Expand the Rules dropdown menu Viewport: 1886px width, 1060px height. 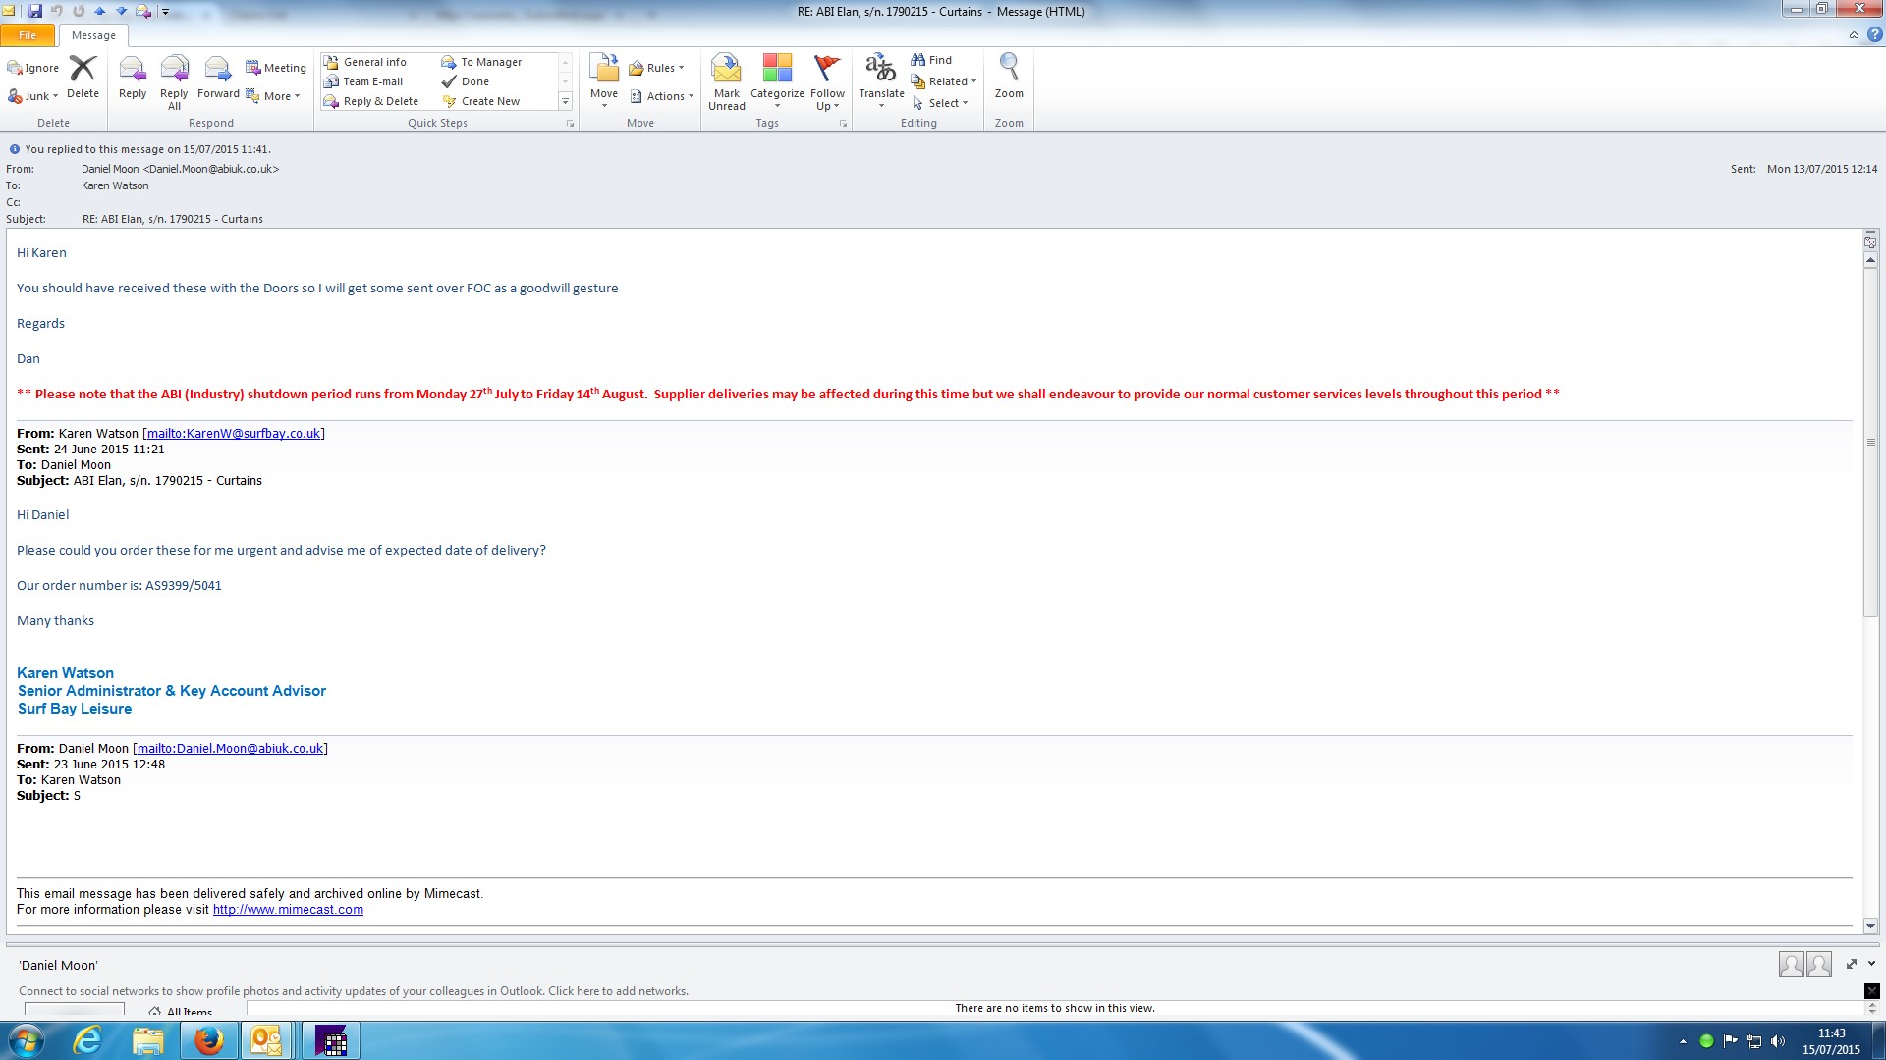[658, 68]
